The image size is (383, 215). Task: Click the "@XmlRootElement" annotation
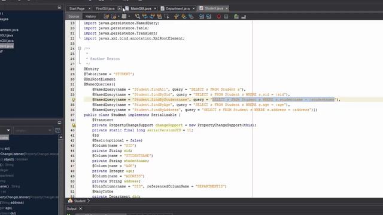[x=99, y=79]
